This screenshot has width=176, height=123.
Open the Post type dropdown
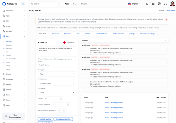point(57,74)
